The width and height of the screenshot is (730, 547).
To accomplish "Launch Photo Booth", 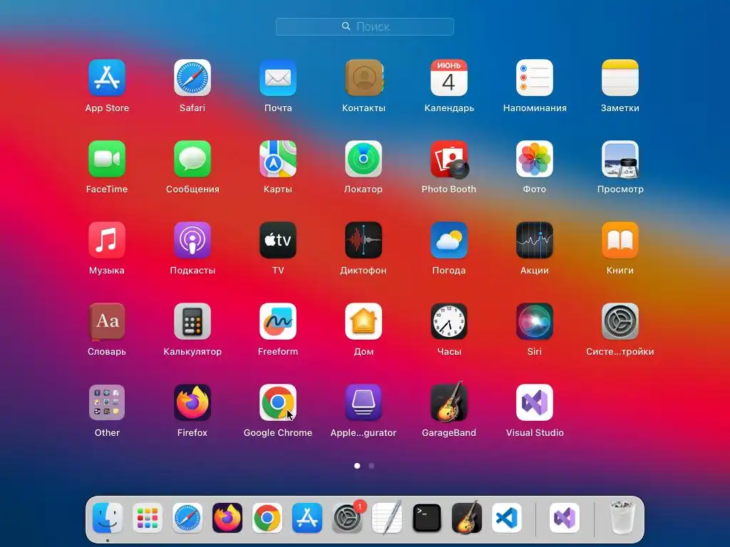I will (449, 159).
